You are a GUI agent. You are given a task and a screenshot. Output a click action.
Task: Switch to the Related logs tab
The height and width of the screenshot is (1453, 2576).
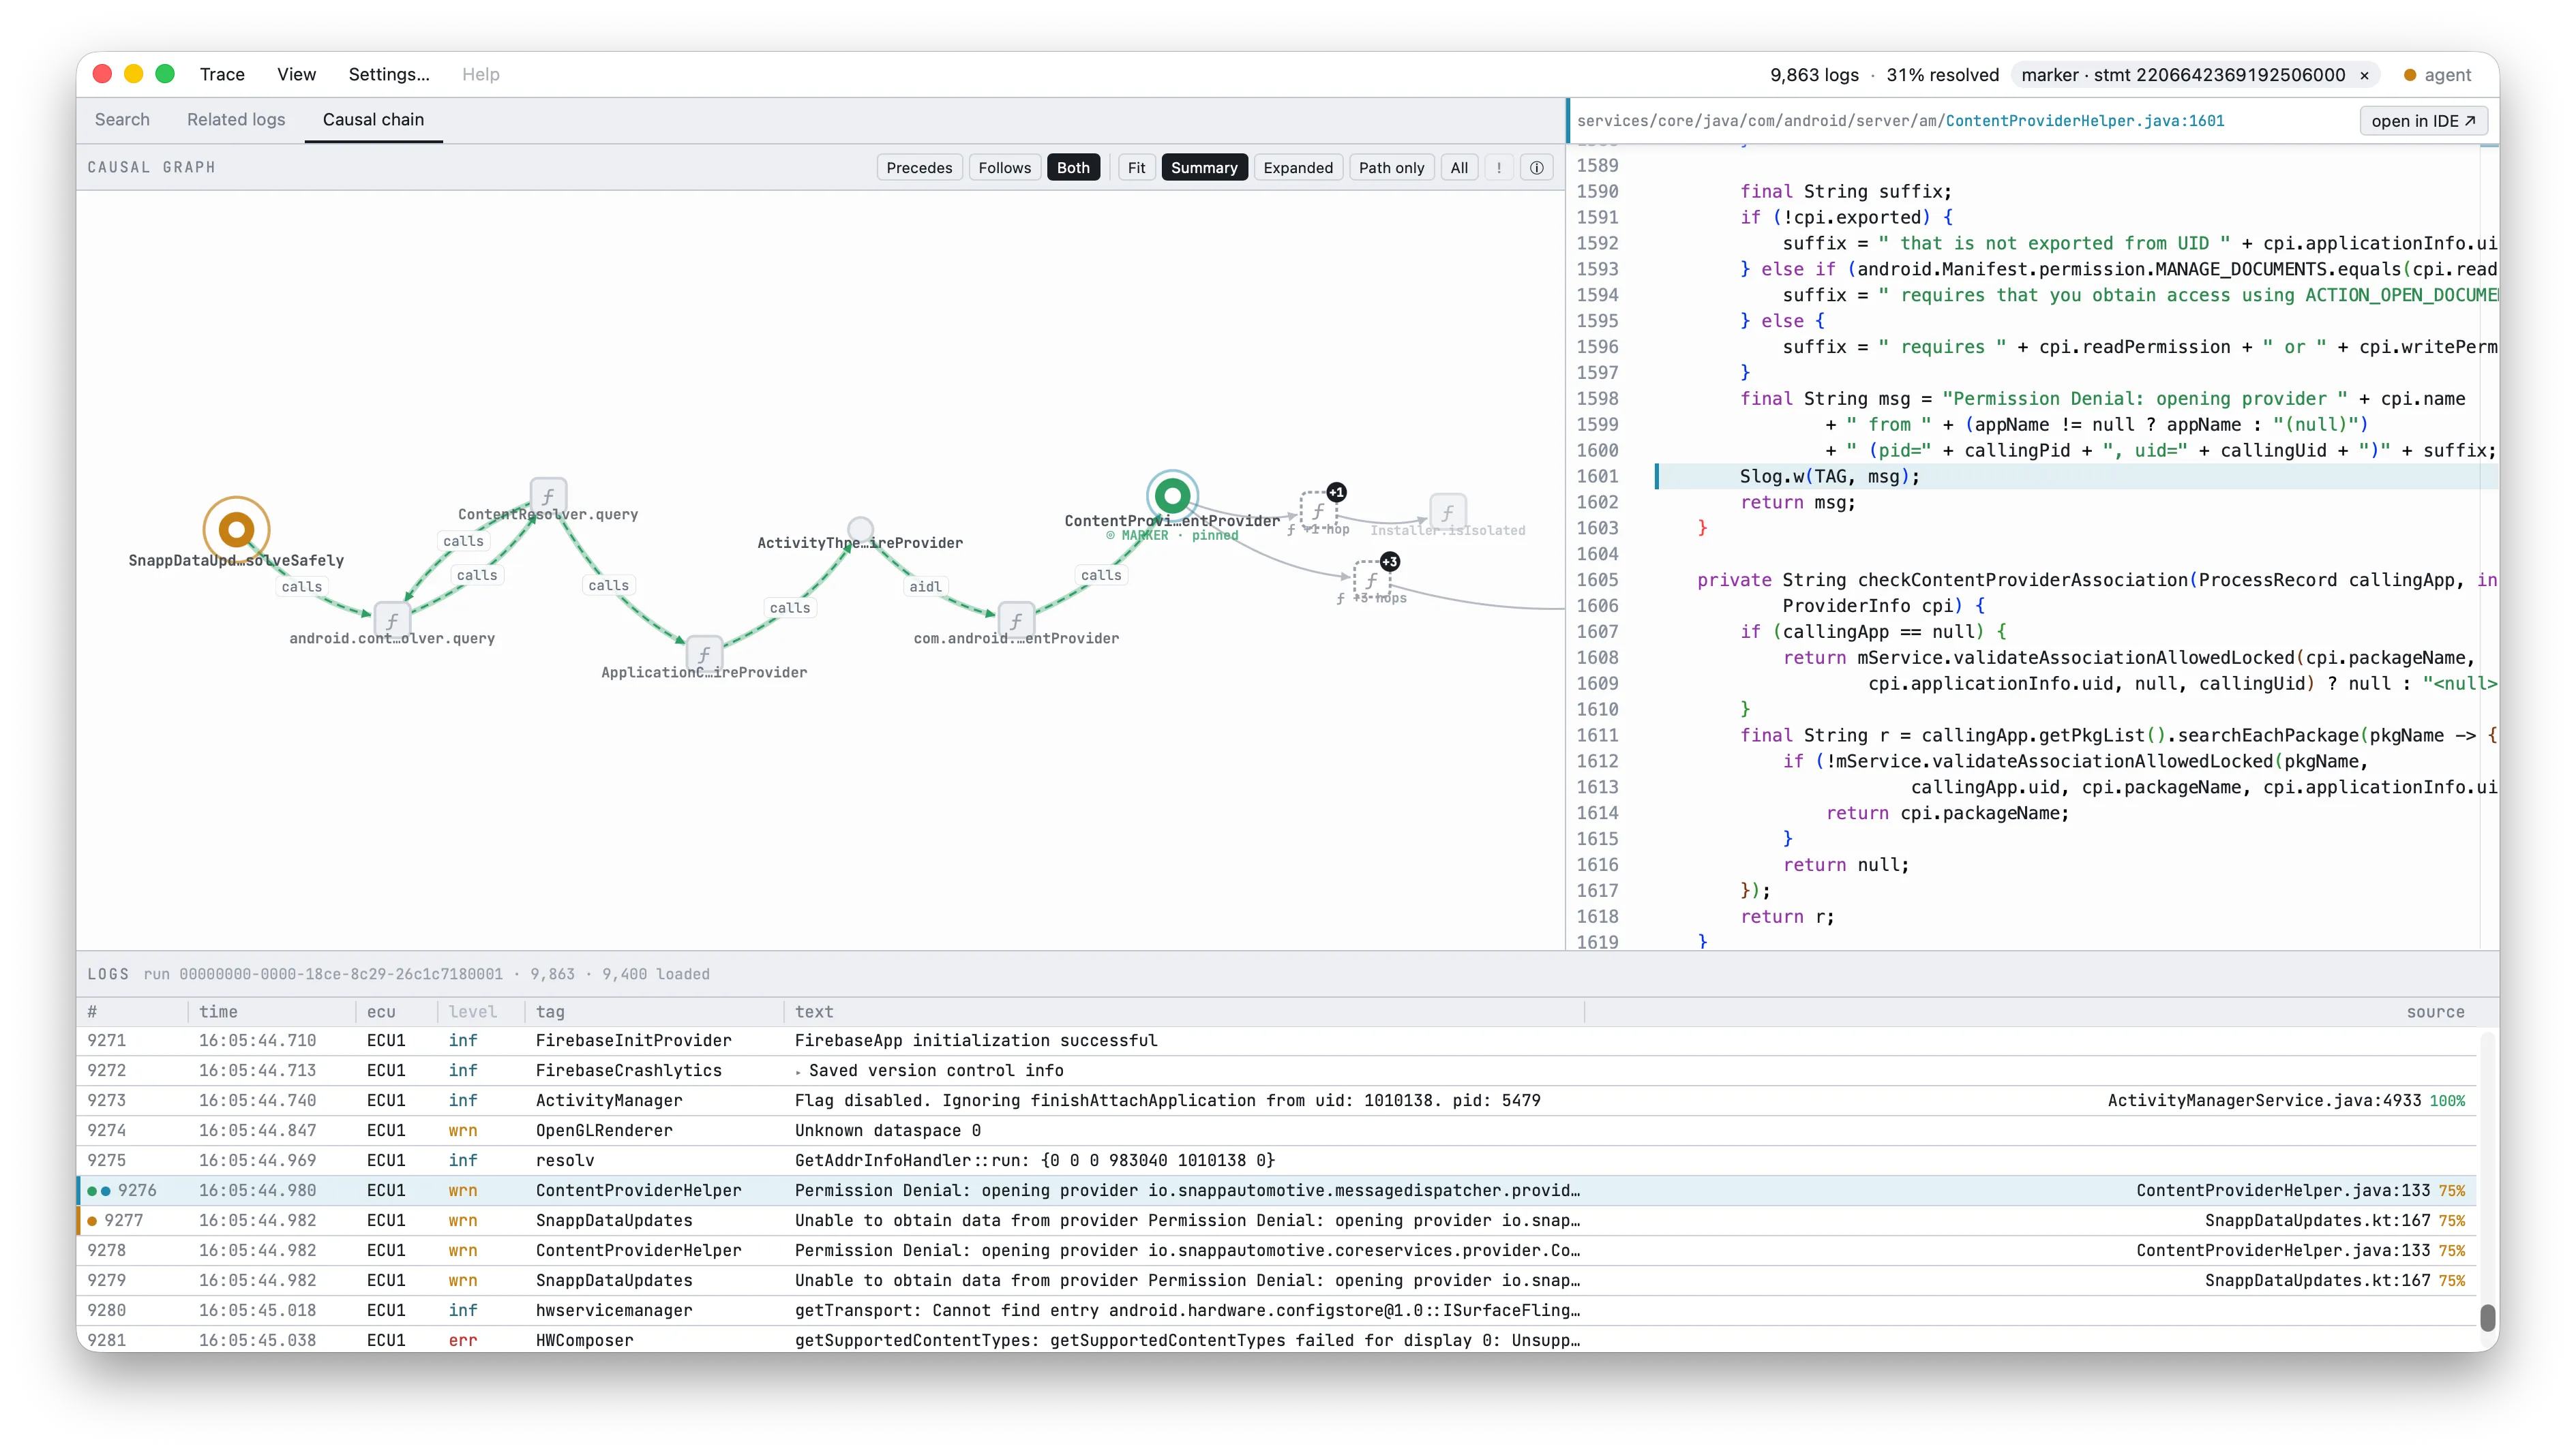click(236, 120)
